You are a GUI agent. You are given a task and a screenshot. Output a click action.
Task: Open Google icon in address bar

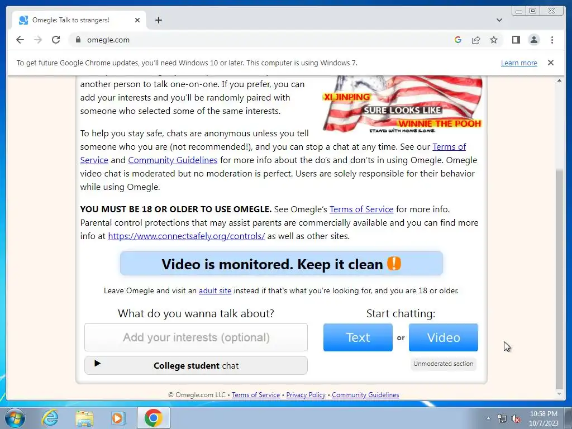coord(458,40)
